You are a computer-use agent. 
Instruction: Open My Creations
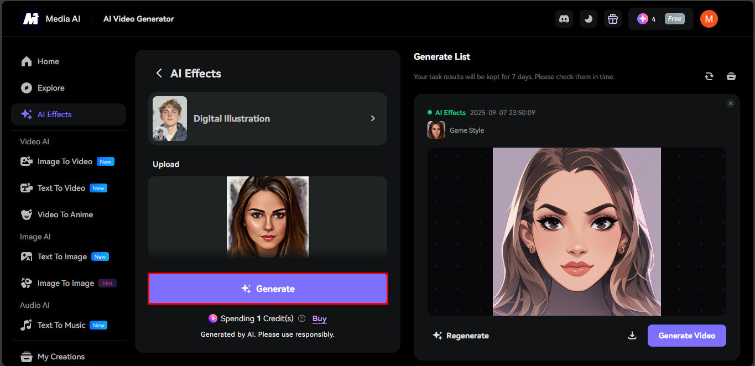60,357
